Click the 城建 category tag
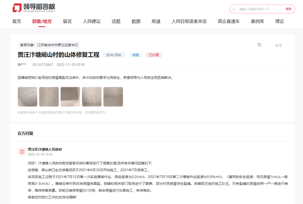The height and width of the screenshot is (204, 303). pyautogui.click(x=135, y=55)
